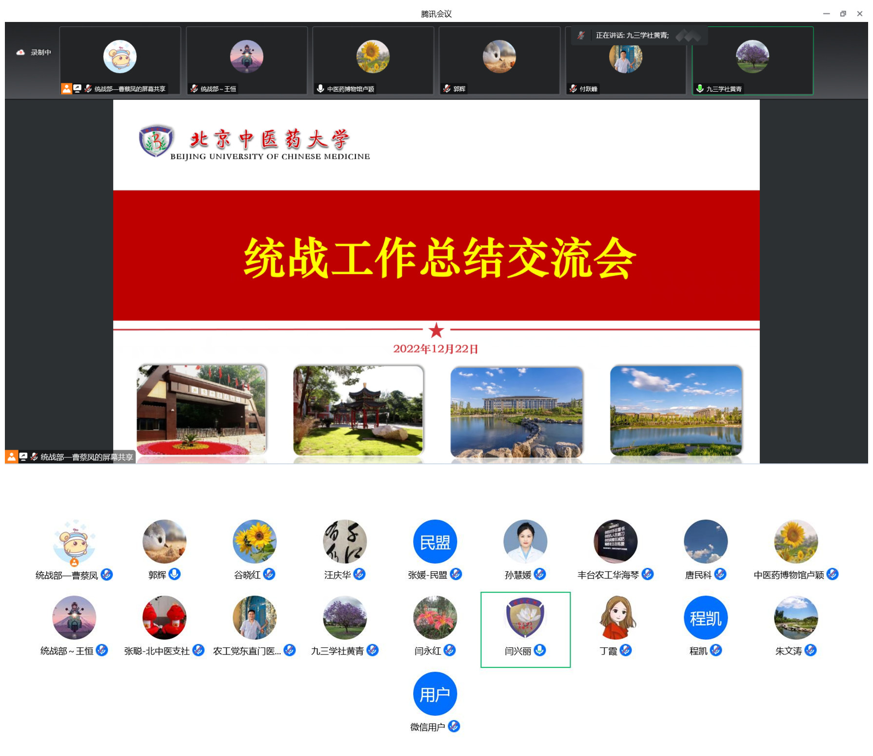
Task: Click the 丰台农工华海琴 name label
Action: (x=608, y=575)
